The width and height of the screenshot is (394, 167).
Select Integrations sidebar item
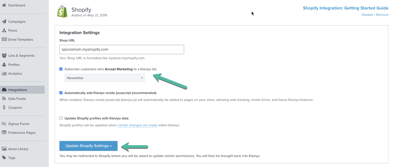[22, 90]
